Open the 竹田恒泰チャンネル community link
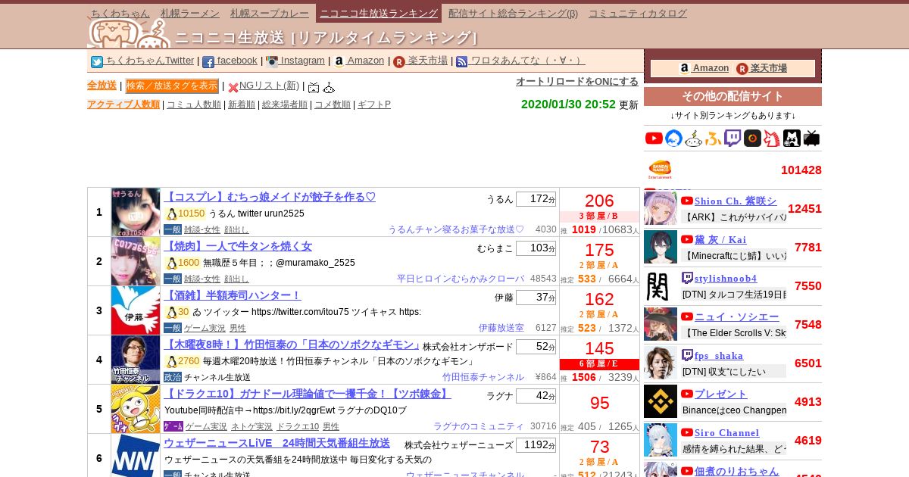 point(483,377)
